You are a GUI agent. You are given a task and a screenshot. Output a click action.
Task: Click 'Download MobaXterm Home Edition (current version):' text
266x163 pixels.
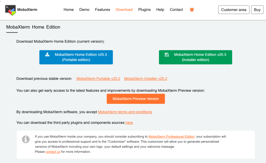(61, 42)
